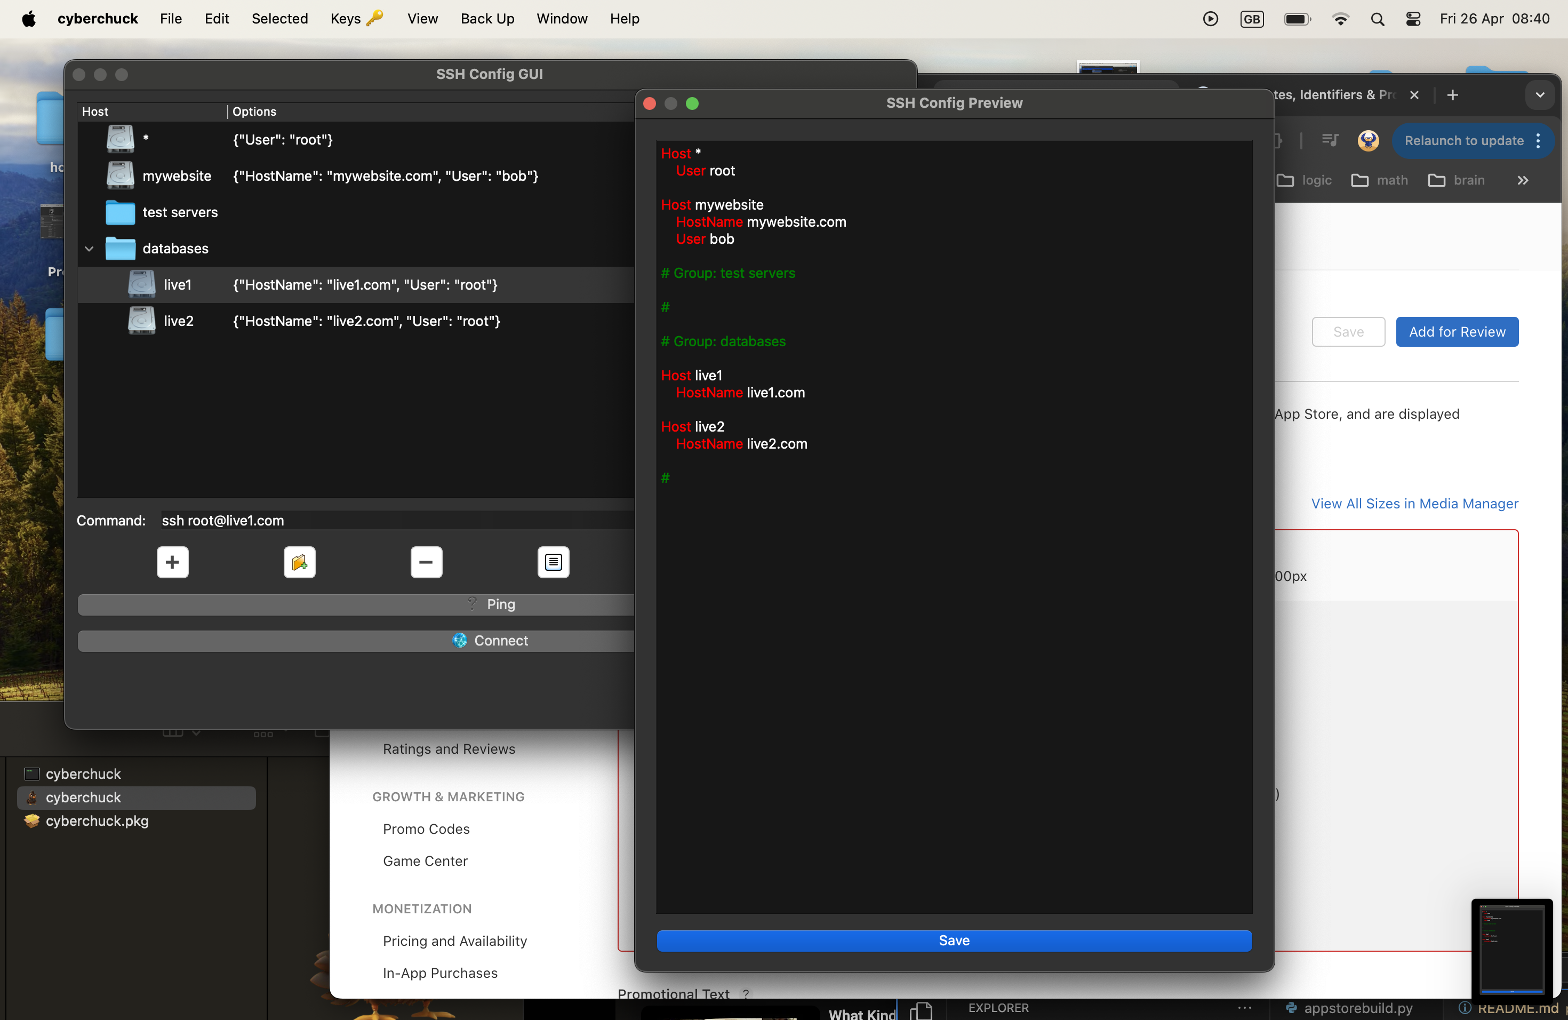Open the browser three-dot menu

tap(1538, 140)
